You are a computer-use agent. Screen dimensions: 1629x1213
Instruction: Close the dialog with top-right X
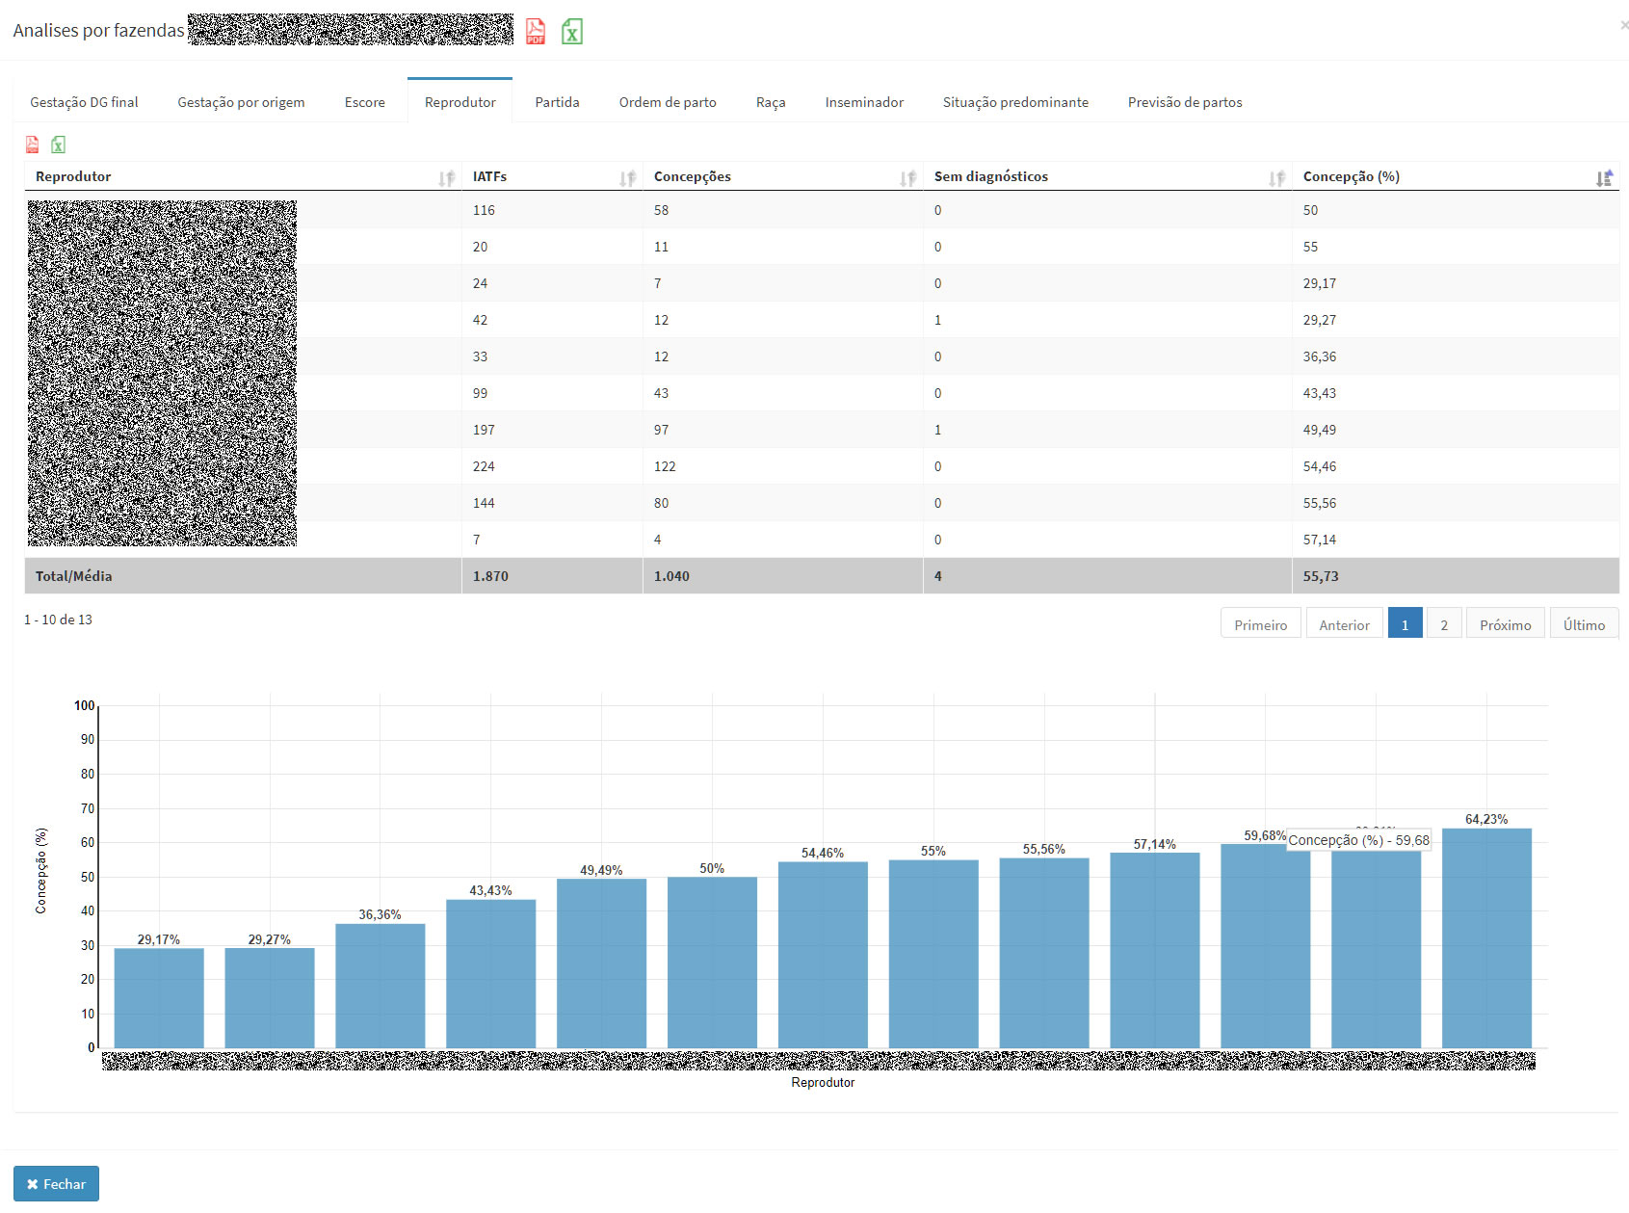click(1624, 25)
